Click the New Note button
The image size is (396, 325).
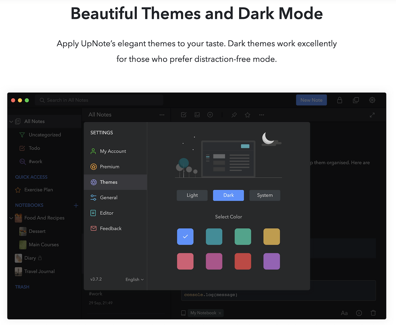pos(311,100)
